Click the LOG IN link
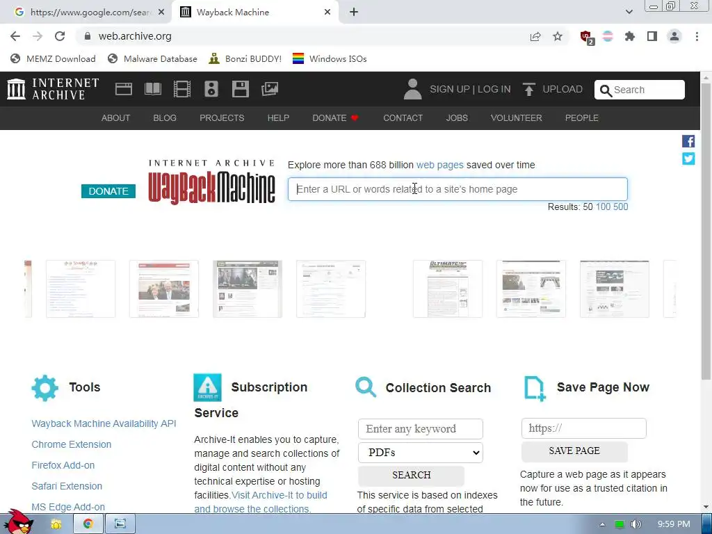The height and width of the screenshot is (534, 712). tap(494, 90)
